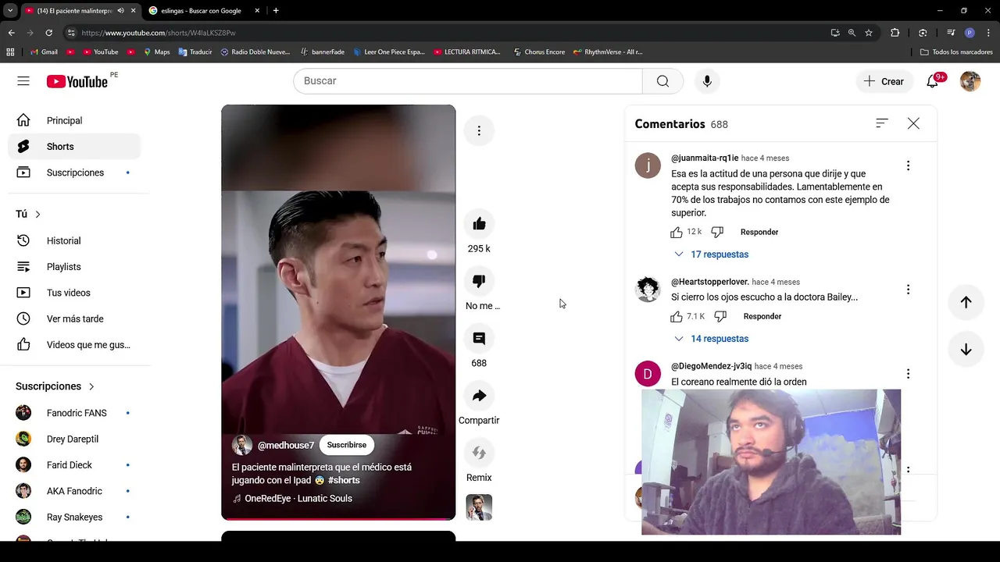Mute the YouTube tab audio

click(x=120, y=11)
